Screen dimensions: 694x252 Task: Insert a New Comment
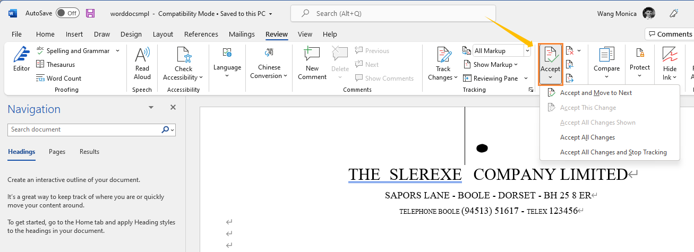coord(312,63)
